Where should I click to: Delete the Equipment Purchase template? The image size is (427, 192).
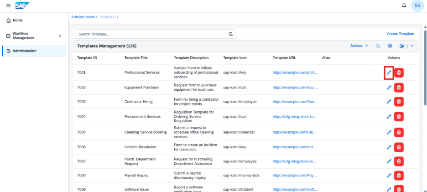(399, 88)
